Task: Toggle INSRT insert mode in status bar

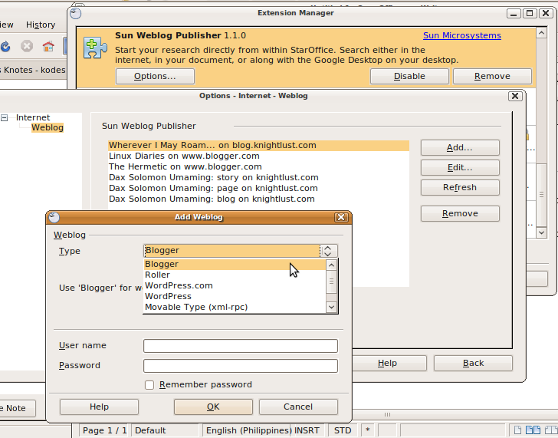Action: click(307, 430)
